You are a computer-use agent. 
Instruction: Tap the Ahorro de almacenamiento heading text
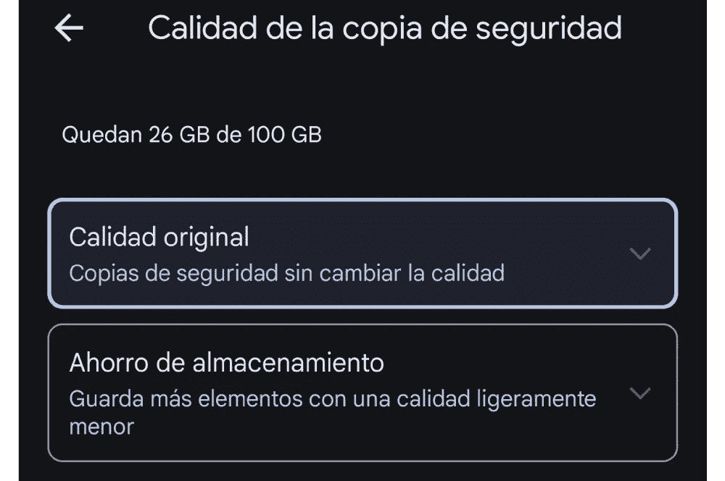pyautogui.click(x=226, y=362)
